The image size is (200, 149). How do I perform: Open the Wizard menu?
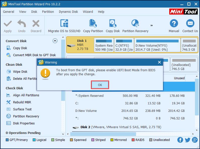click(x=88, y=12)
